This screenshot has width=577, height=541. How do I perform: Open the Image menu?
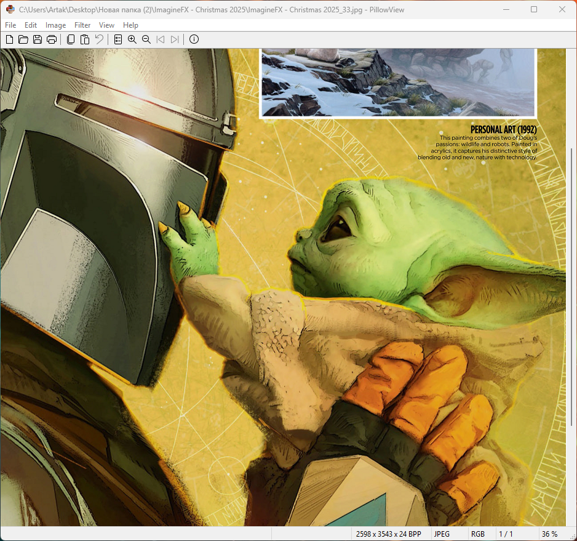point(55,25)
